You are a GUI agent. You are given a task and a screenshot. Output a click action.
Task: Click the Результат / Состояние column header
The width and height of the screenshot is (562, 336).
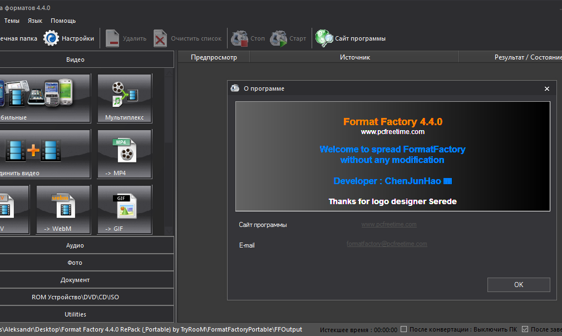[x=511, y=57]
